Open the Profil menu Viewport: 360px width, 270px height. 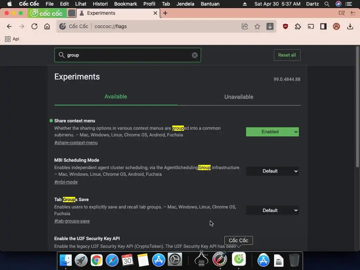coord(149,4)
